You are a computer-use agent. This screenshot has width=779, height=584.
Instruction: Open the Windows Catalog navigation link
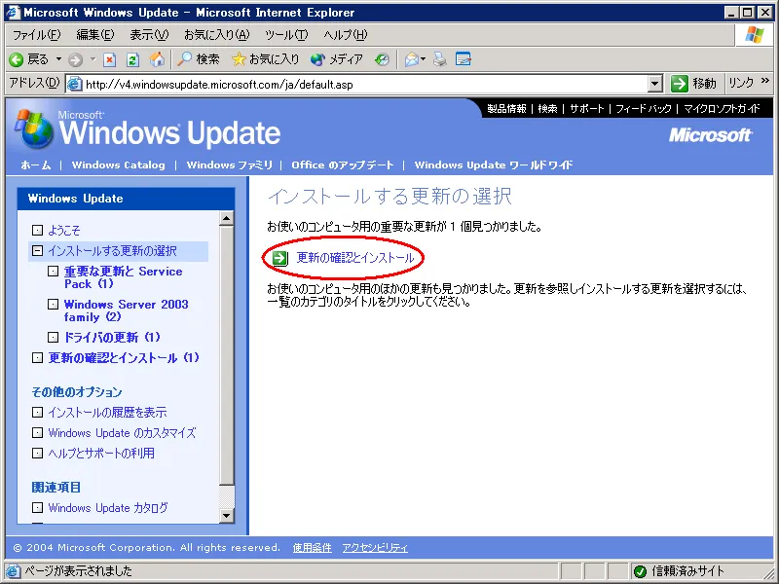(118, 164)
